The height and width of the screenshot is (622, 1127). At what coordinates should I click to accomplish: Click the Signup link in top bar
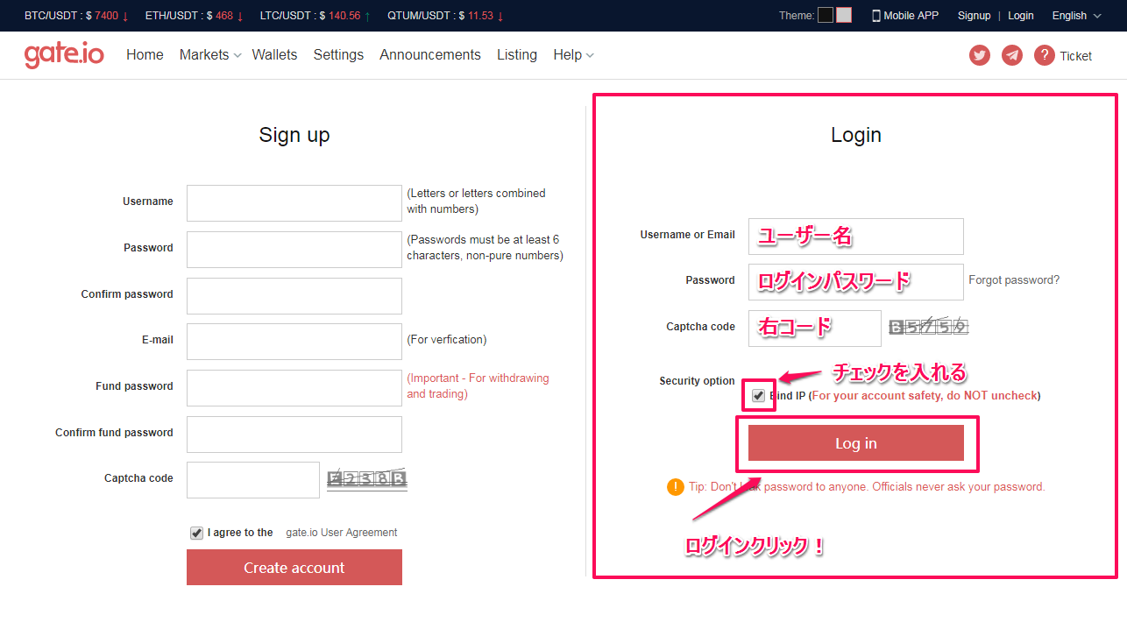click(974, 16)
